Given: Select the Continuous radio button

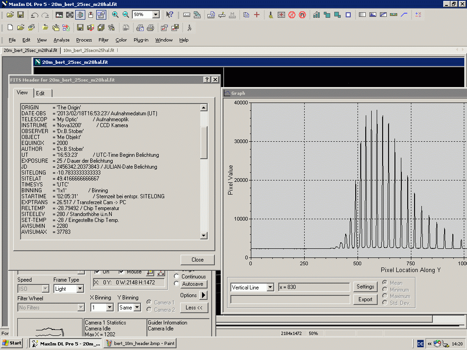Looking at the screenshot, I should pyautogui.click(x=176, y=276).
